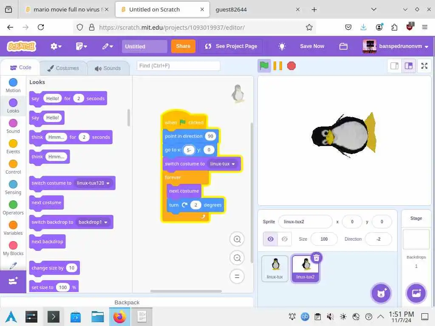Viewport: 435px width, 326px height.
Task: Open the settings gear menu
Action: point(56,46)
